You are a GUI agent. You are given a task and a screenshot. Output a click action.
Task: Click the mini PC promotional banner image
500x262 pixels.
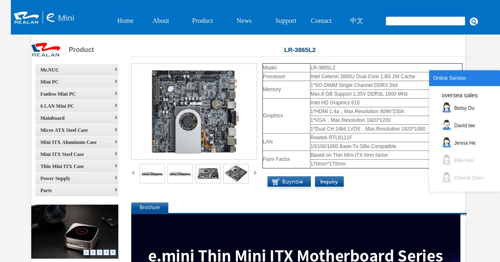click(x=75, y=231)
